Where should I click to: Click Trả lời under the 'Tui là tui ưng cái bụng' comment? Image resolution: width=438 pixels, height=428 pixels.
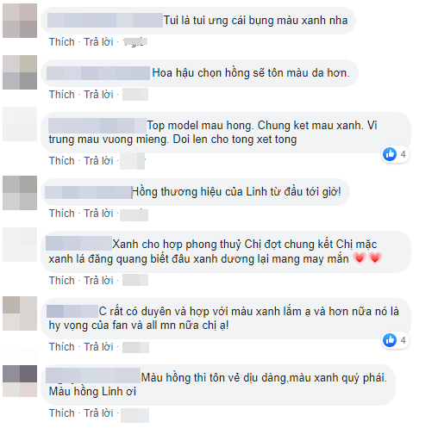[98, 42]
